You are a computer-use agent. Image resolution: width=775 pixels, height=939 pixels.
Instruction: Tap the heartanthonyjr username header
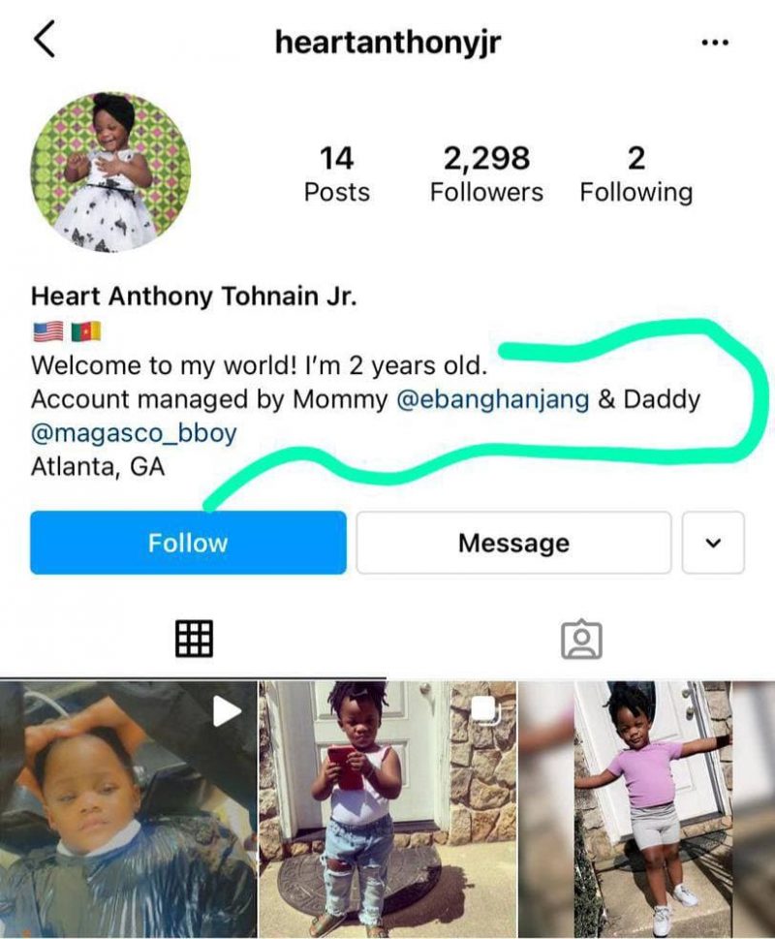[x=387, y=43]
